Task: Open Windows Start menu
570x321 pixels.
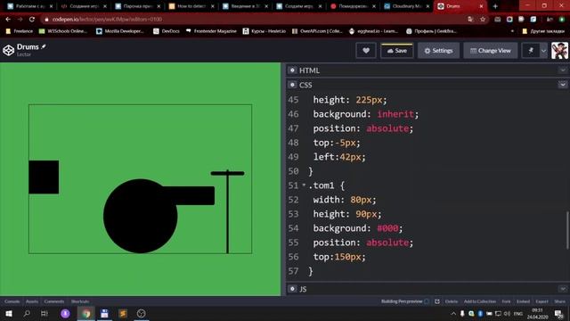Action: 9,313
